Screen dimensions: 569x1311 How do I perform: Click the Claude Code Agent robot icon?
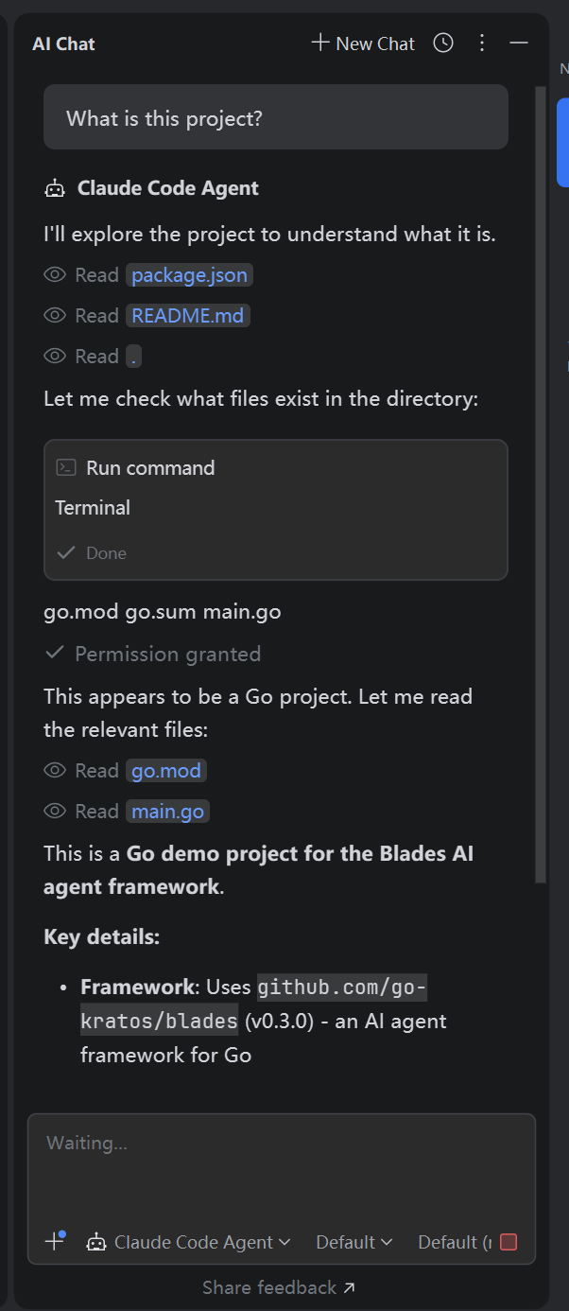pyautogui.click(x=55, y=188)
